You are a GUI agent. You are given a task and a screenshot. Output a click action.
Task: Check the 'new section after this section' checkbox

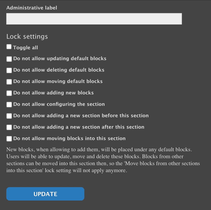click(9, 127)
